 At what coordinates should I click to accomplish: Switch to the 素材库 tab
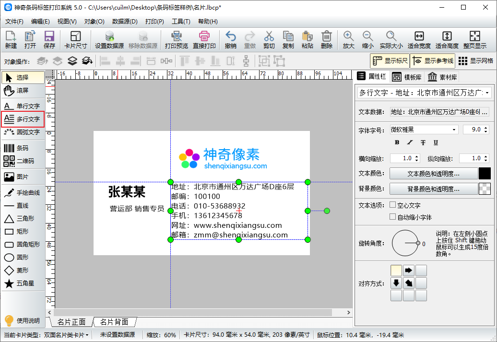point(442,77)
